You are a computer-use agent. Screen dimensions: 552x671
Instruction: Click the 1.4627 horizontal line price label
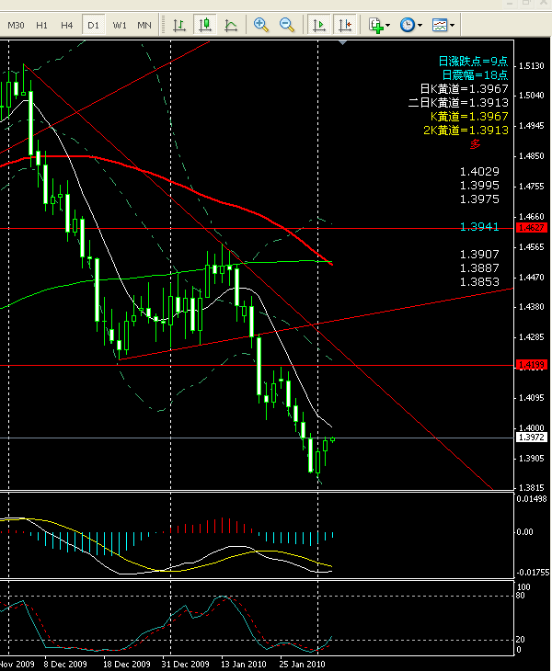click(532, 228)
